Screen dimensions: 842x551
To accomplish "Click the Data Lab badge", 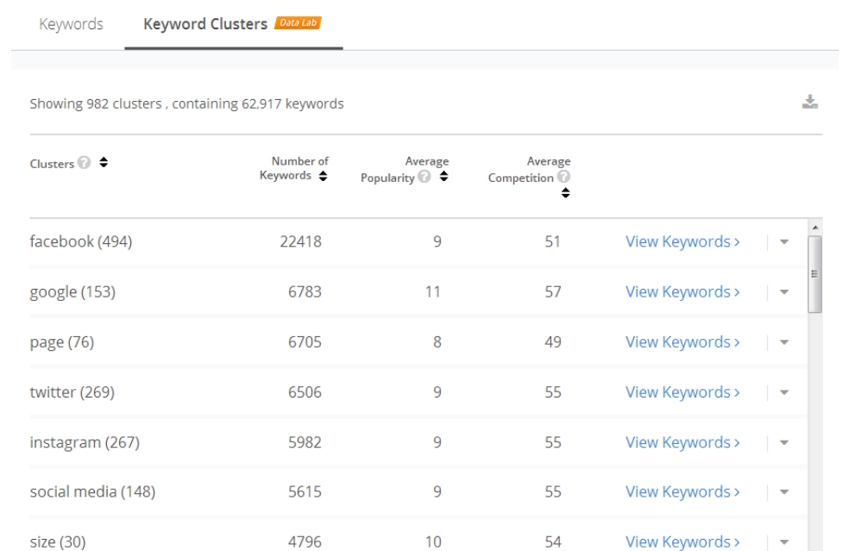I will [298, 23].
